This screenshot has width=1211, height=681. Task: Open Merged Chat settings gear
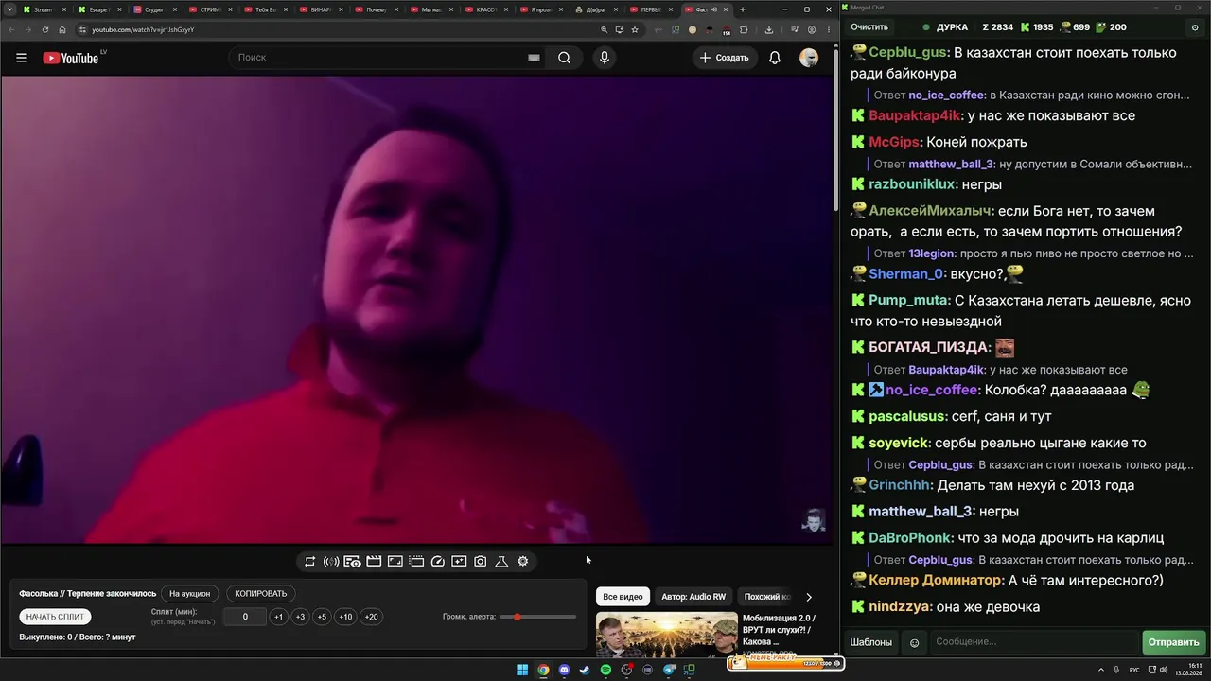(x=1195, y=27)
